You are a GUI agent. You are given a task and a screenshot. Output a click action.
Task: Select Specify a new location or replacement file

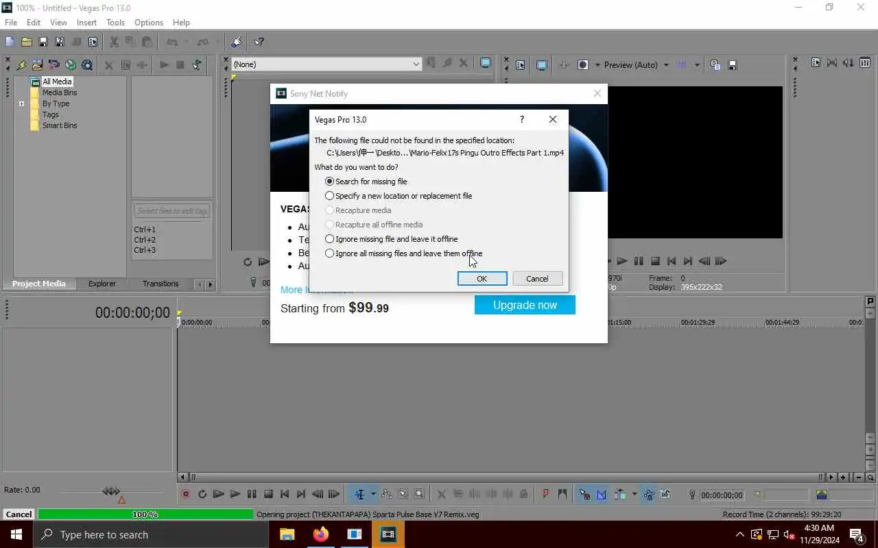point(399,196)
